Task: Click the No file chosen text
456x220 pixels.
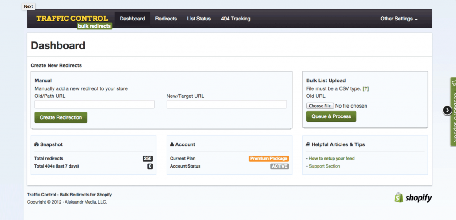Action: (x=351, y=106)
